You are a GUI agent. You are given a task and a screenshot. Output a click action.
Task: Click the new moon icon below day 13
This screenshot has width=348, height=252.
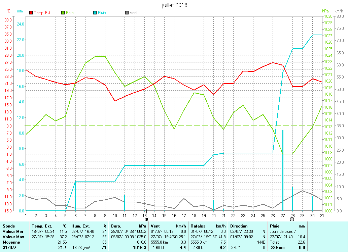(146, 219)
